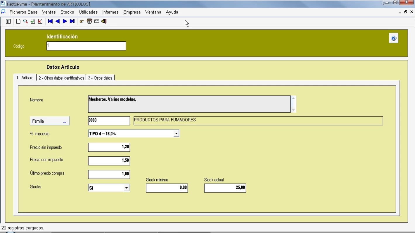The width and height of the screenshot is (415, 233).
Task: Close the inner Mantenimiento de ARTÍCULOS window
Action: tap(412, 12)
